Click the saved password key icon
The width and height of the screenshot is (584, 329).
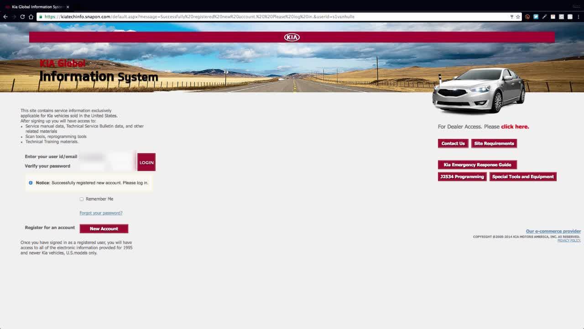click(511, 17)
